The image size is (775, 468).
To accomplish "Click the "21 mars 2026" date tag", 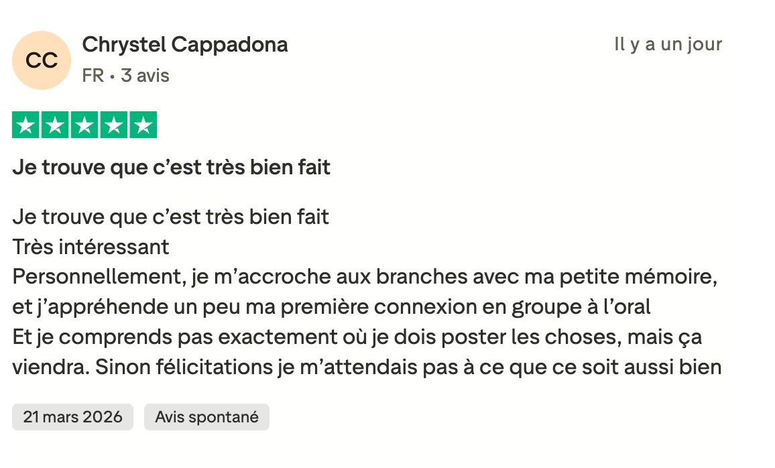I will pyautogui.click(x=72, y=417).
